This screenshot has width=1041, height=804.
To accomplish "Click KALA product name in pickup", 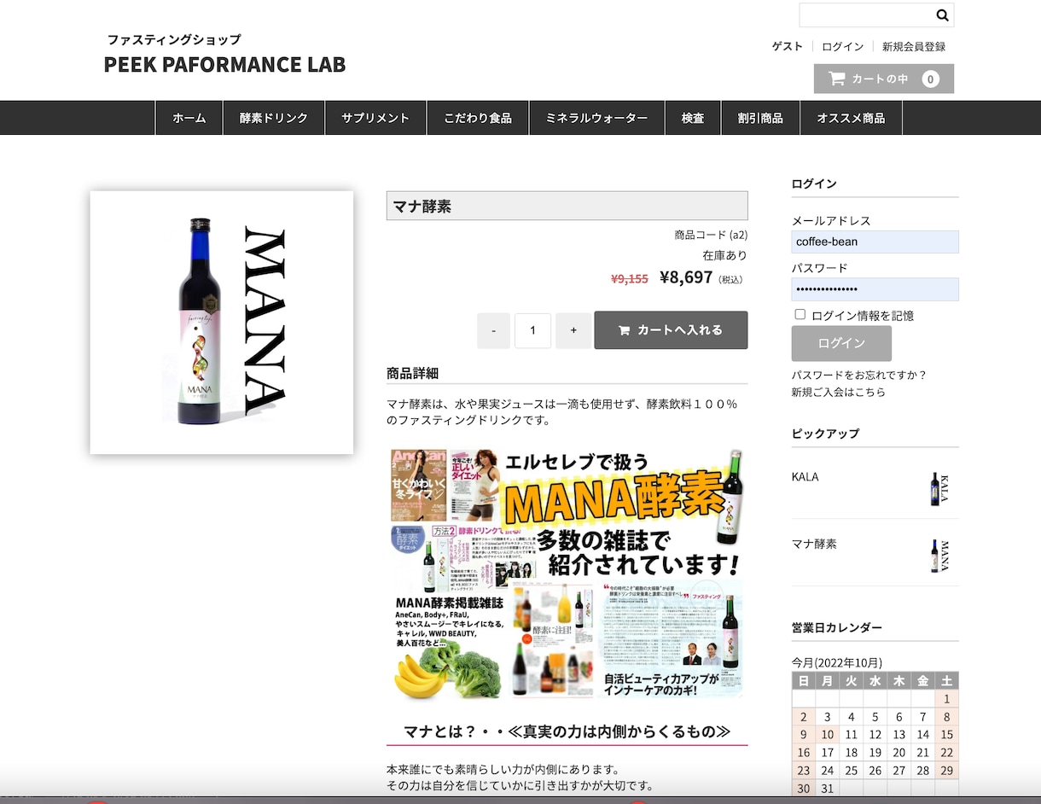I will coord(805,476).
